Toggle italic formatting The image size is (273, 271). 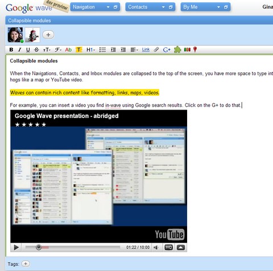[x=19, y=50]
